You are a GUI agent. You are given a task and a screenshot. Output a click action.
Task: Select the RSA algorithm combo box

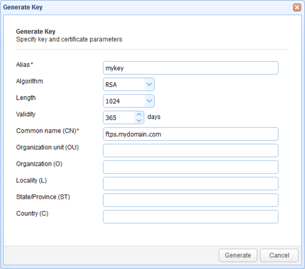coord(129,84)
